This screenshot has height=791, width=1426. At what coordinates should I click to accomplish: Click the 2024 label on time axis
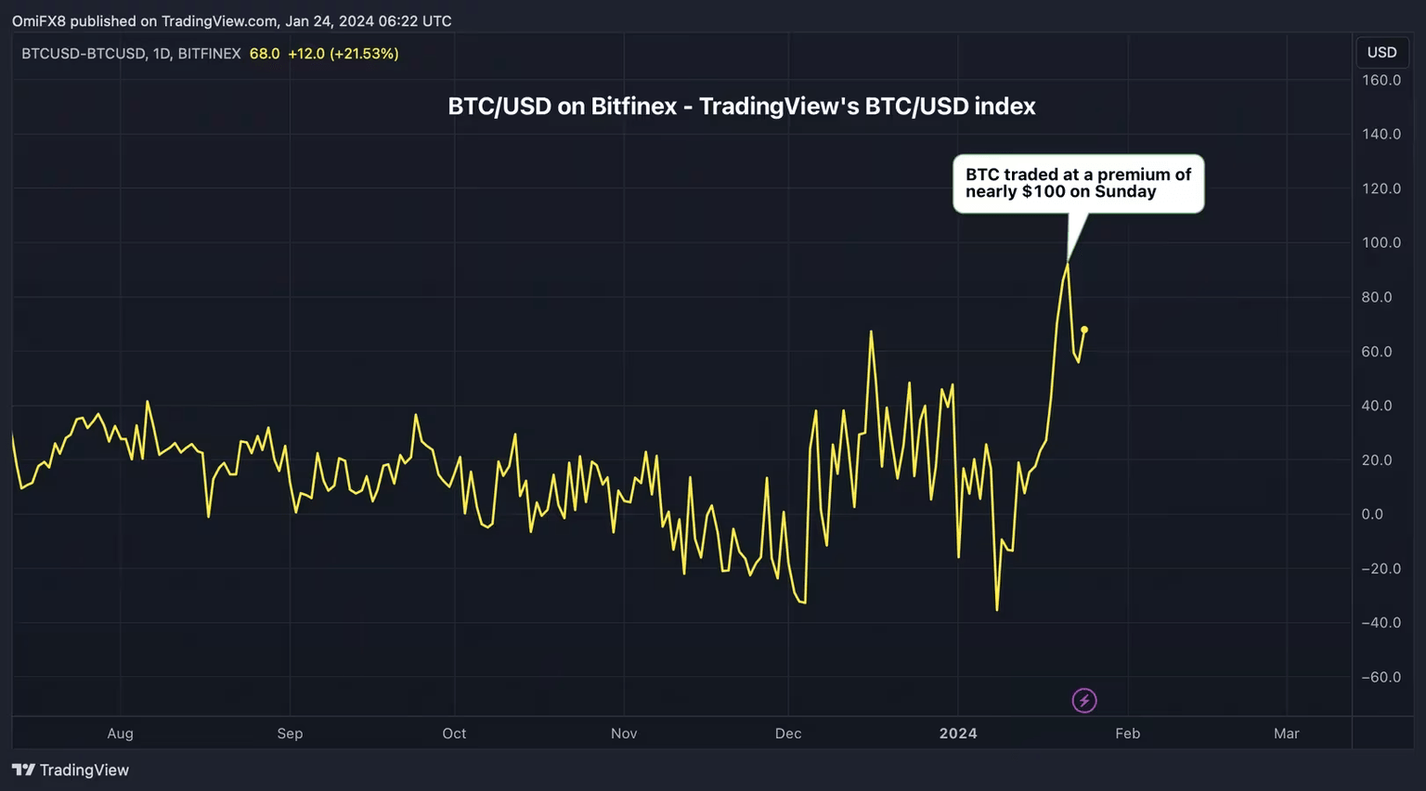(x=958, y=733)
